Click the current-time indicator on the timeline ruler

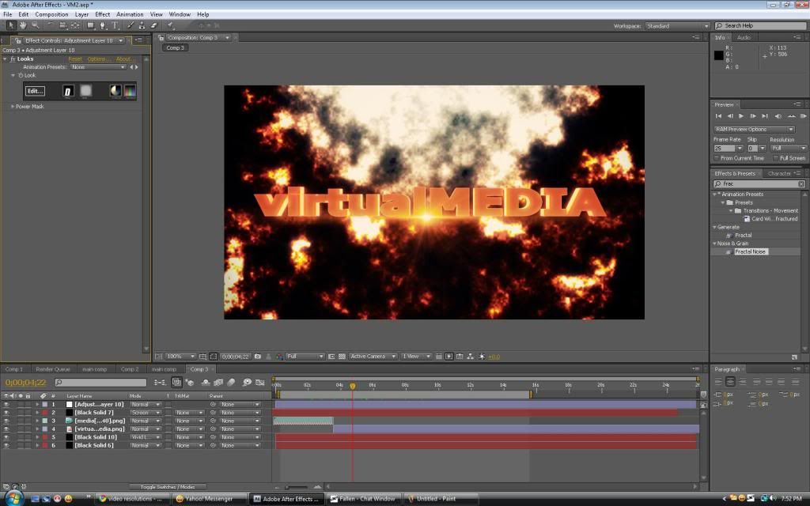[352, 386]
